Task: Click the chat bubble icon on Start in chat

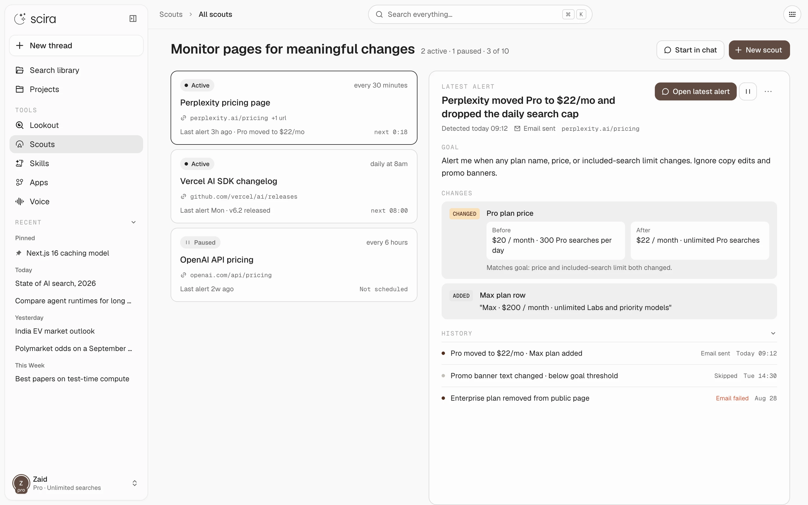Action: tap(667, 50)
